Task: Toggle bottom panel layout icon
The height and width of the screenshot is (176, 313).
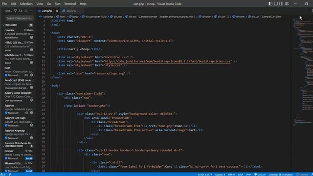Action: [x=276, y=3]
